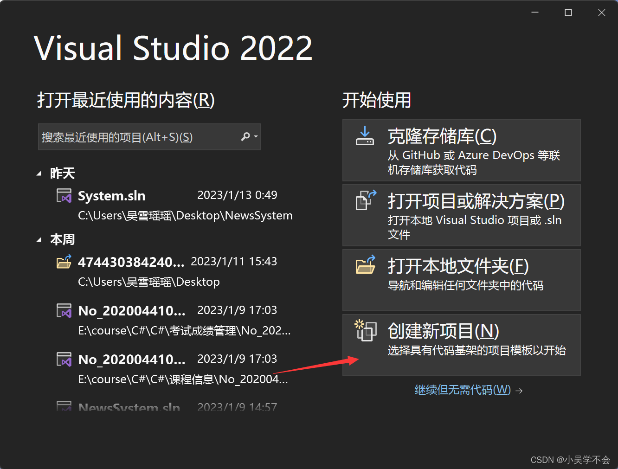This screenshot has height=469, width=618.
Task: Open recent folder 474430384240... on Desktop
Action: (x=174, y=271)
